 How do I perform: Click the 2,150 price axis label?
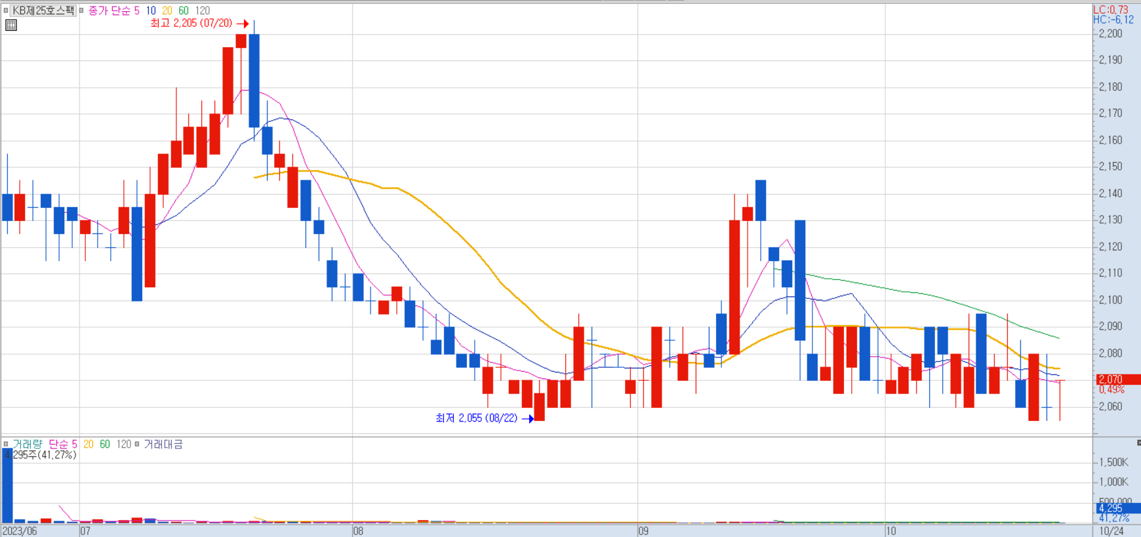click(1110, 167)
